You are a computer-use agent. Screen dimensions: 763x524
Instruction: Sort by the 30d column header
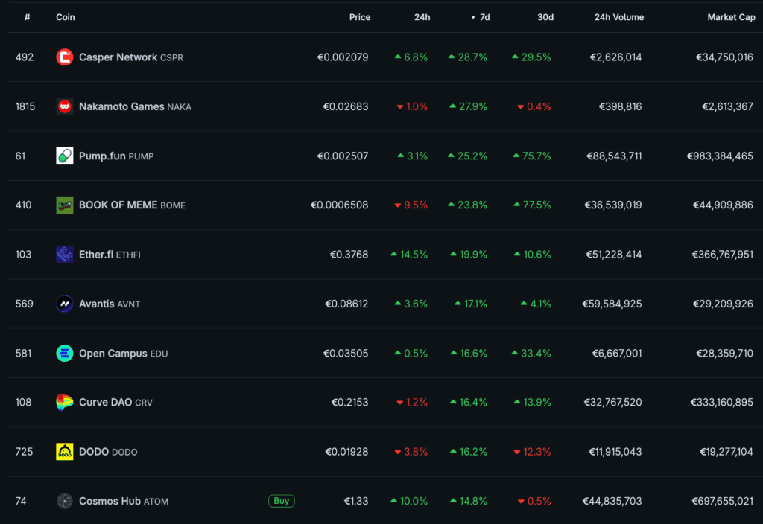click(545, 18)
